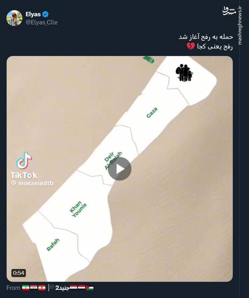Click the Mashregh news logo
This screenshot has height=298, width=249.
229,11
